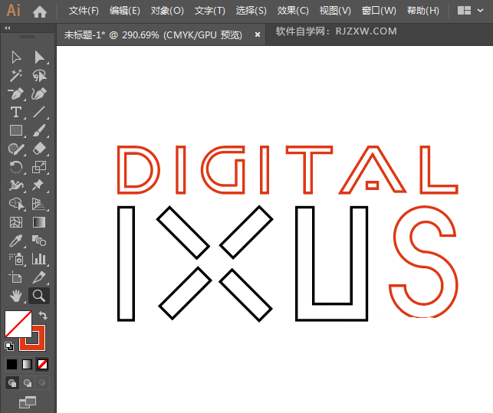Click the arrange documents layout icon
Viewport: 493px width, 413px height.
[x=464, y=11]
